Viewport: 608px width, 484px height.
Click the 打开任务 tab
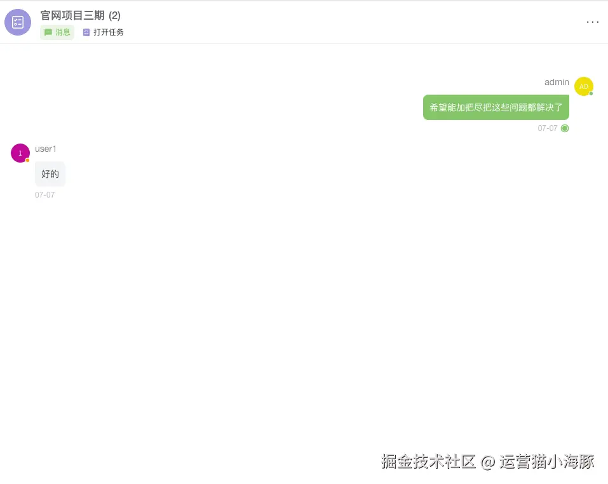tap(104, 32)
